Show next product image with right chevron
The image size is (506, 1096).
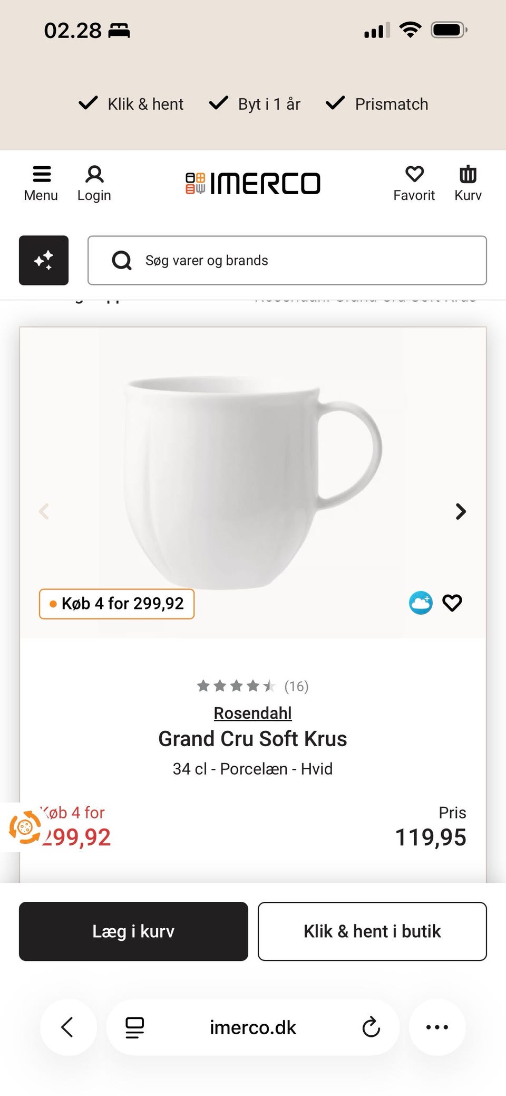(x=461, y=511)
